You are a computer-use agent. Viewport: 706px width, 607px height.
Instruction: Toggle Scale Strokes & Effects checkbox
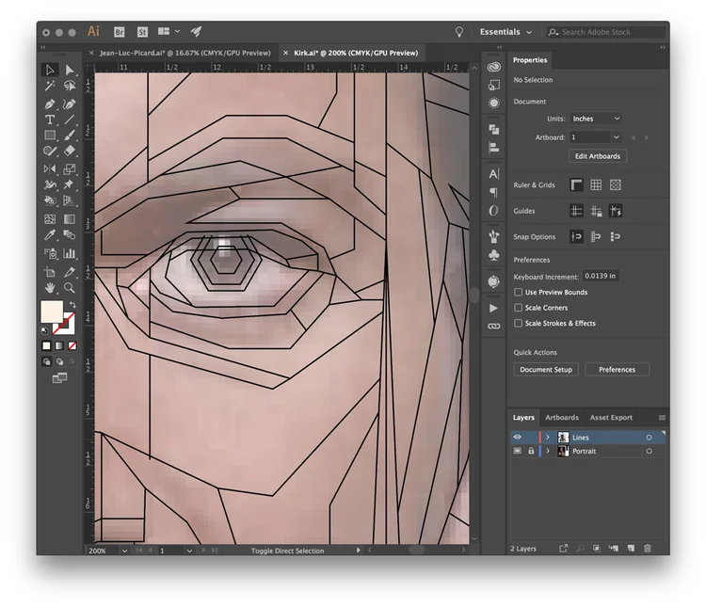(x=519, y=324)
